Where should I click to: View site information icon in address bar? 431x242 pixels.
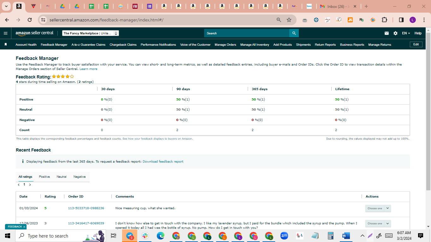44,20
